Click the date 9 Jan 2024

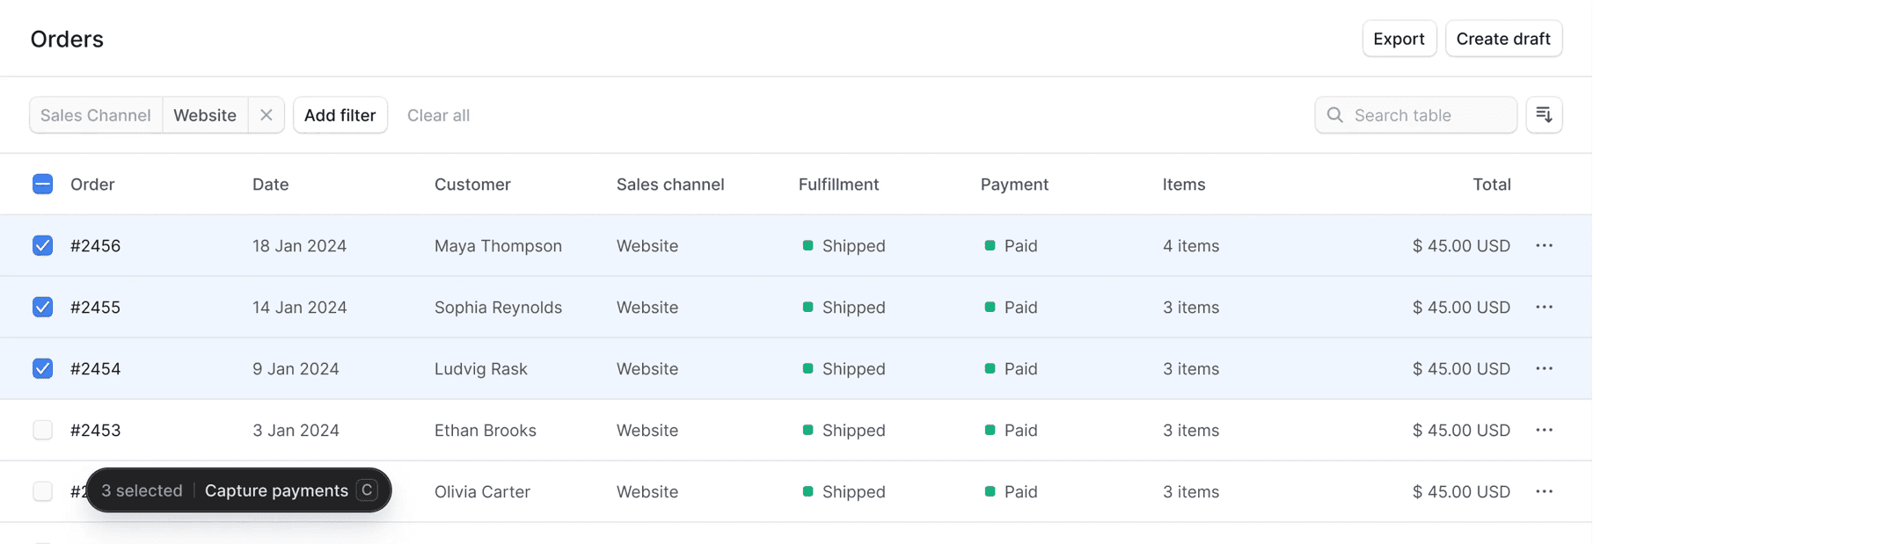point(296,369)
